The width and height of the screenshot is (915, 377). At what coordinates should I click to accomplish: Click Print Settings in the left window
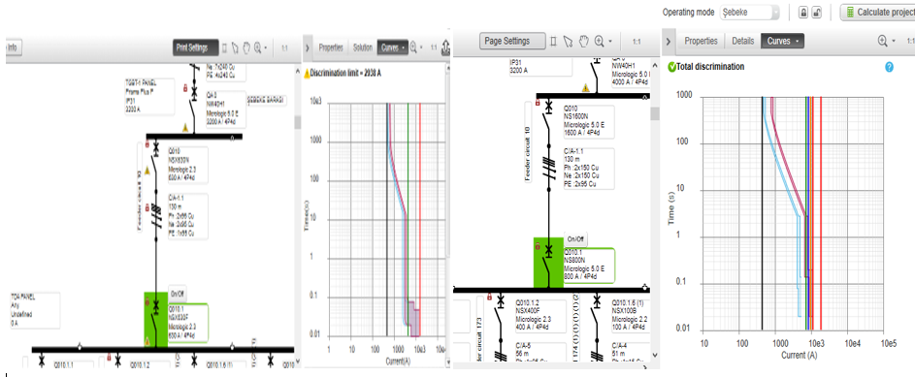[195, 47]
